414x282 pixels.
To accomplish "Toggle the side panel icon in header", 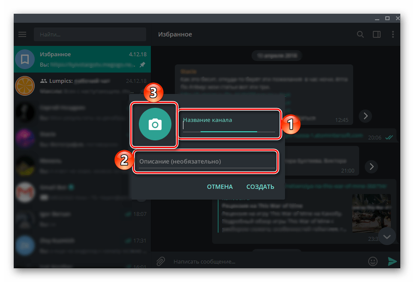I will click(x=377, y=34).
